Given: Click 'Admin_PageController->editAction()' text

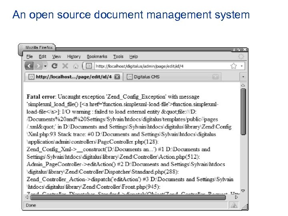Looking at the screenshot, I should pyautogui.click(x=71, y=164).
